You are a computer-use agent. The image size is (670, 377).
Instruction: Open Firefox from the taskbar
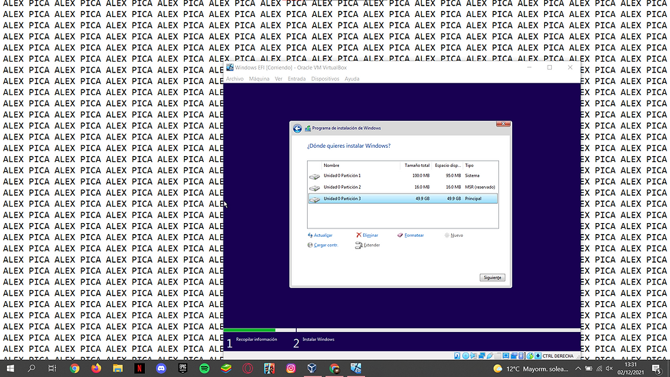coord(96,368)
